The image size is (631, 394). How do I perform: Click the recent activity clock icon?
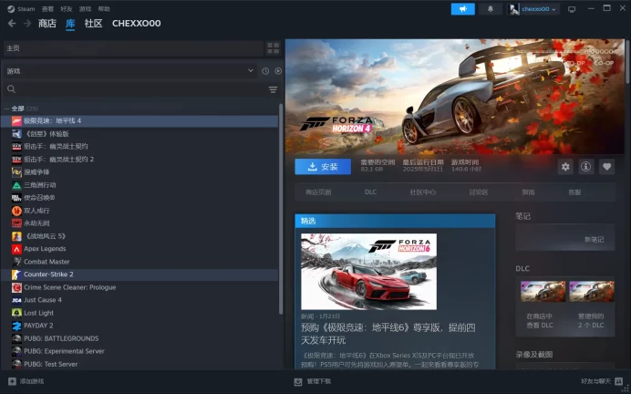265,71
